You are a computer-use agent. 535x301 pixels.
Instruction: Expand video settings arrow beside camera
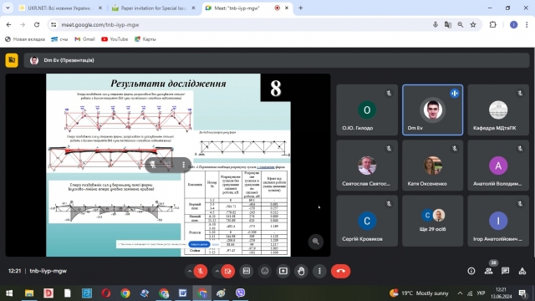[217, 271]
